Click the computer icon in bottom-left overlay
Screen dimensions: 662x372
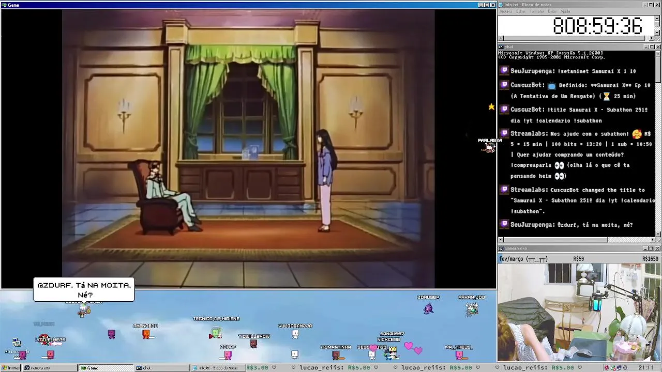coord(17,342)
